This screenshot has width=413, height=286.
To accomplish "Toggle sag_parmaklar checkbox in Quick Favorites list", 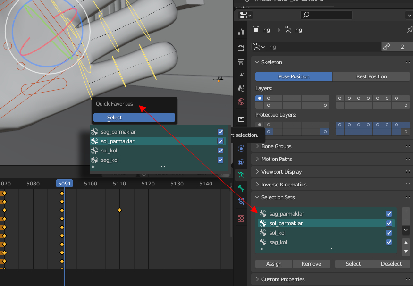I will pyautogui.click(x=220, y=131).
